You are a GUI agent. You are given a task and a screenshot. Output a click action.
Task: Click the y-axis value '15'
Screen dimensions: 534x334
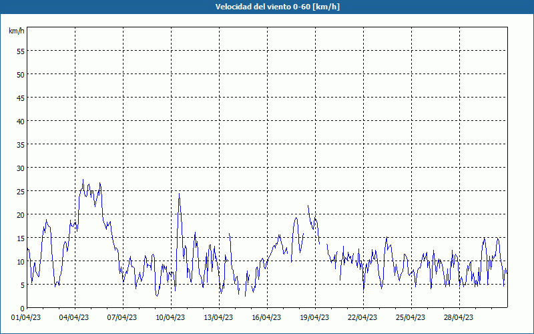(x=21, y=238)
